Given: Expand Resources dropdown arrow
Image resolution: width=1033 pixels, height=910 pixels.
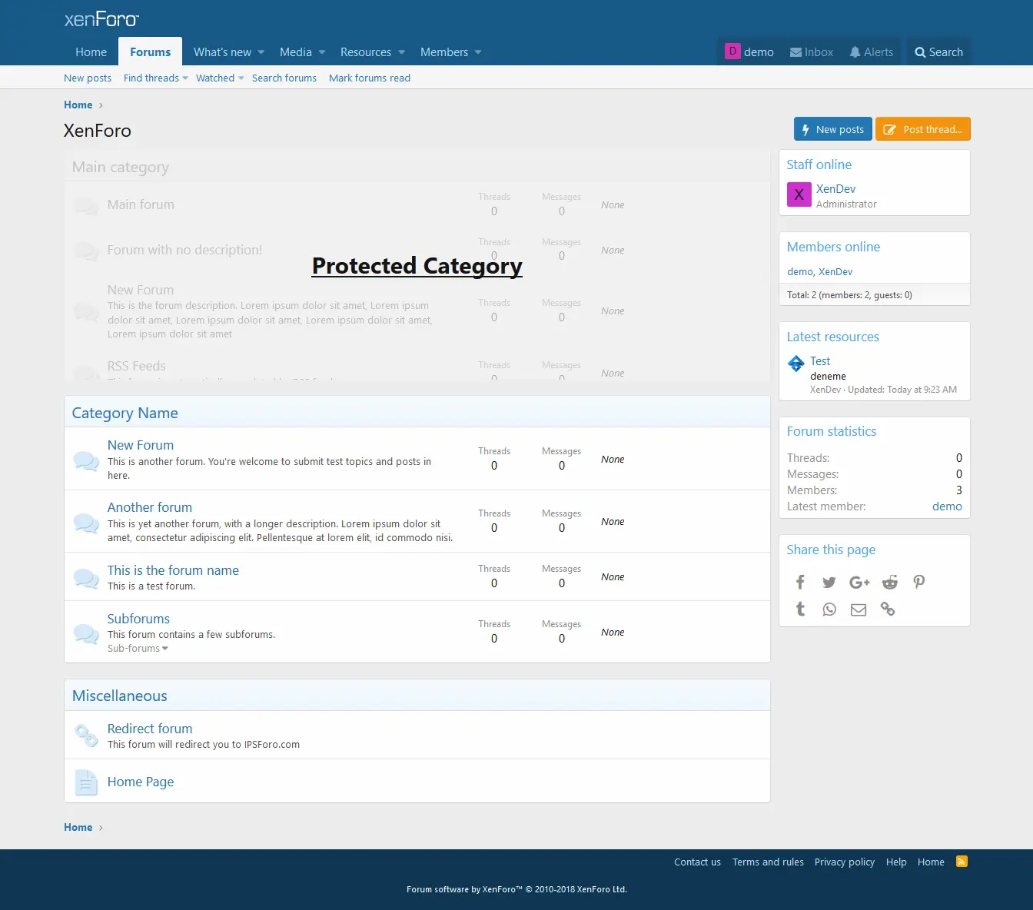Looking at the screenshot, I should coord(401,52).
